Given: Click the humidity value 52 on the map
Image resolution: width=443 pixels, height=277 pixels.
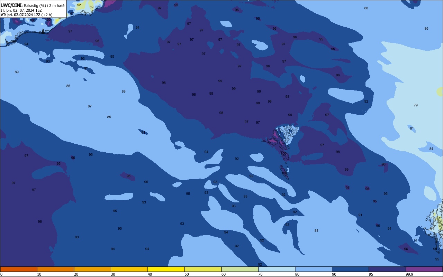Looking at the screenshot, I should click(79, 5).
